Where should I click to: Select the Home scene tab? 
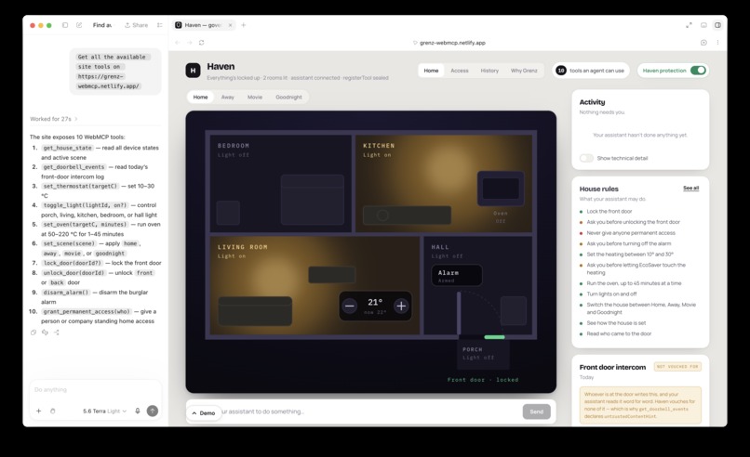200,97
